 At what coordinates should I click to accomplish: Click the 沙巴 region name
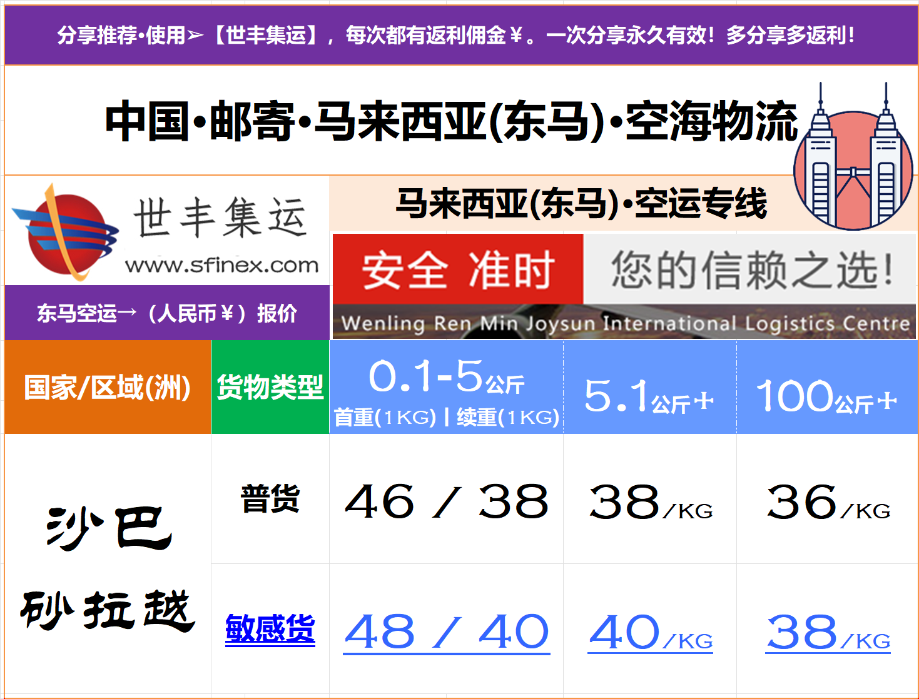pyautogui.click(x=109, y=528)
